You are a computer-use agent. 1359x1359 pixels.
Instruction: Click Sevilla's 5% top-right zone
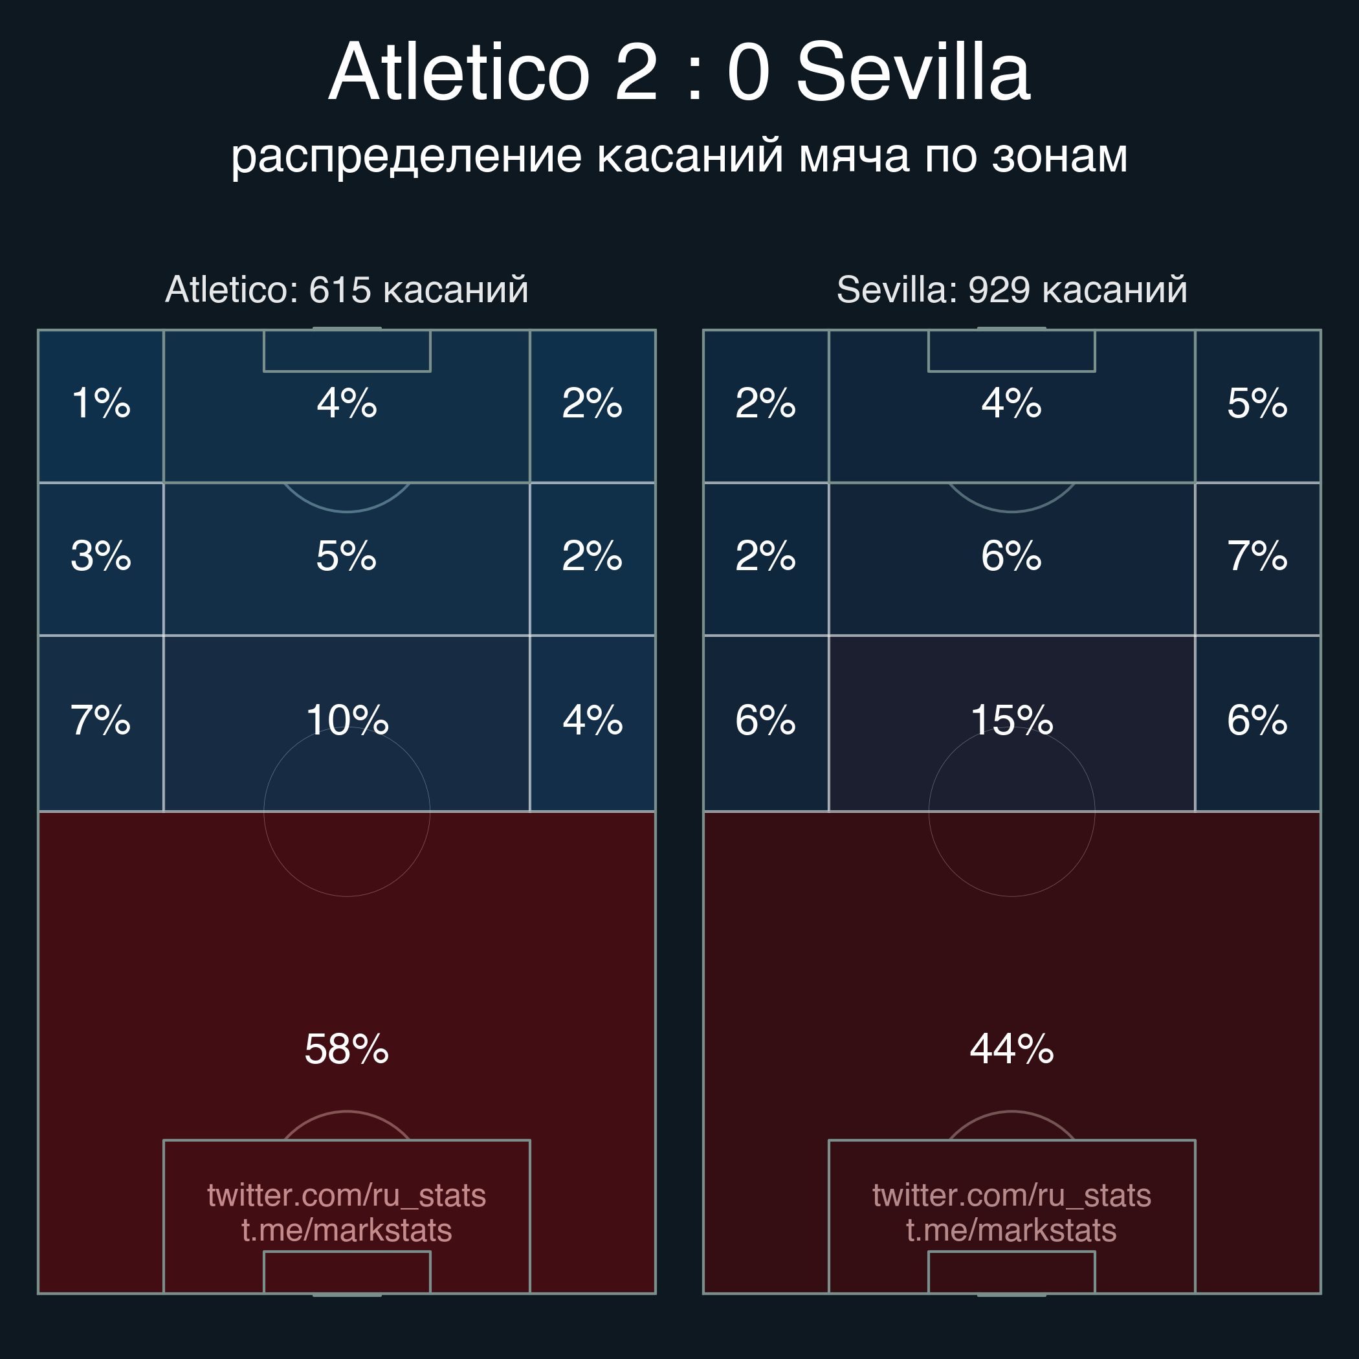(x=1257, y=406)
